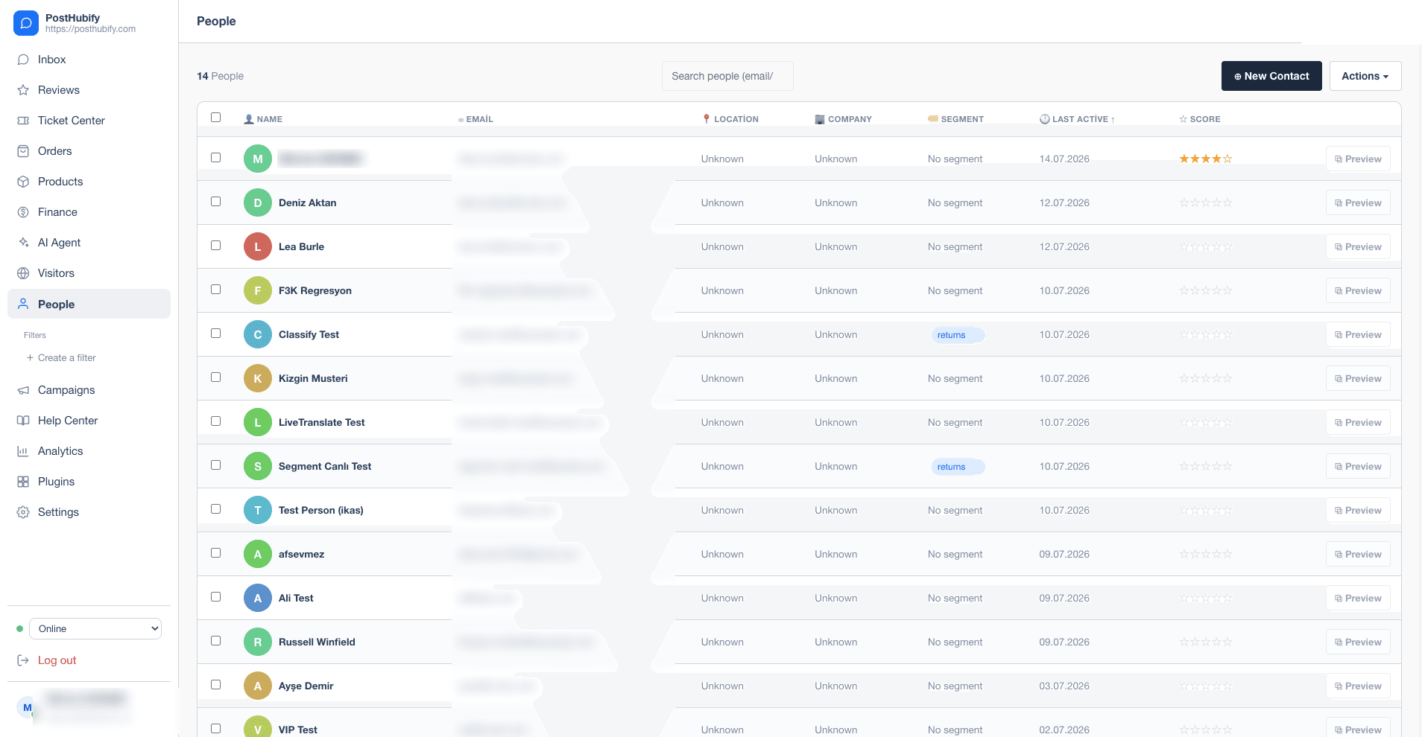Click Kizgin Musteri's K avatar
The width and height of the screenshot is (1422, 737).
pos(258,378)
